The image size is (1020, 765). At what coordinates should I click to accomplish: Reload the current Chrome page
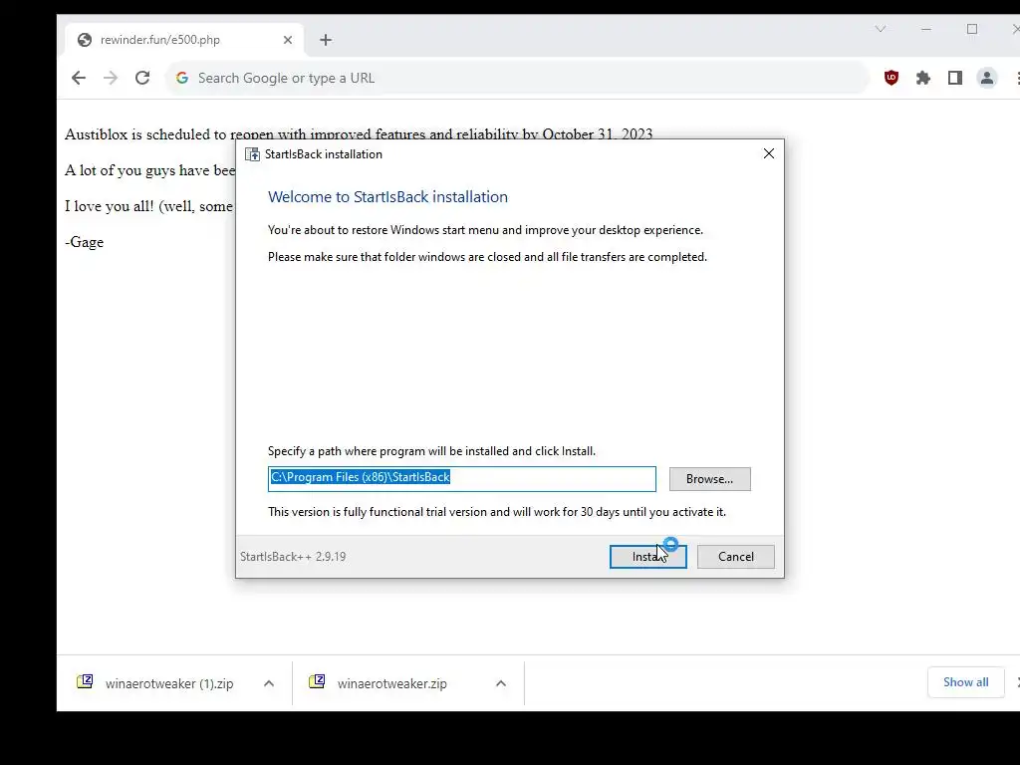[142, 78]
